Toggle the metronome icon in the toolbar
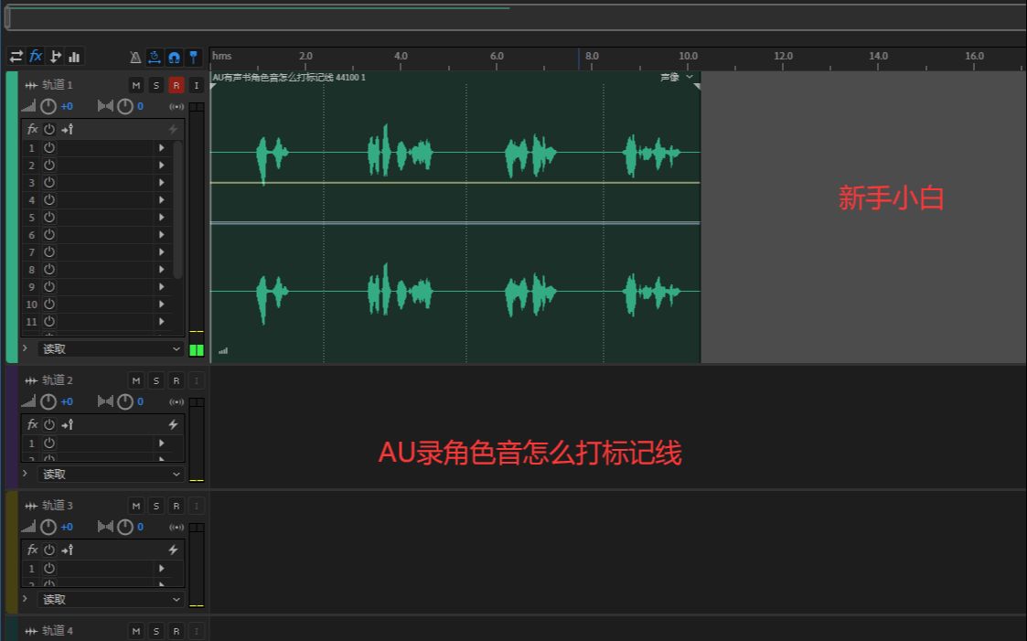 [x=134, y=56]
